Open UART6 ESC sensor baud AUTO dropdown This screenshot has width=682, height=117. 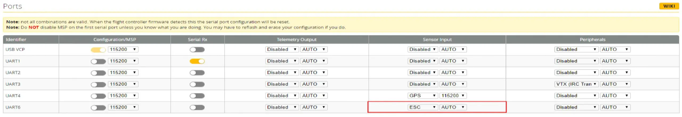click(453, 107)
